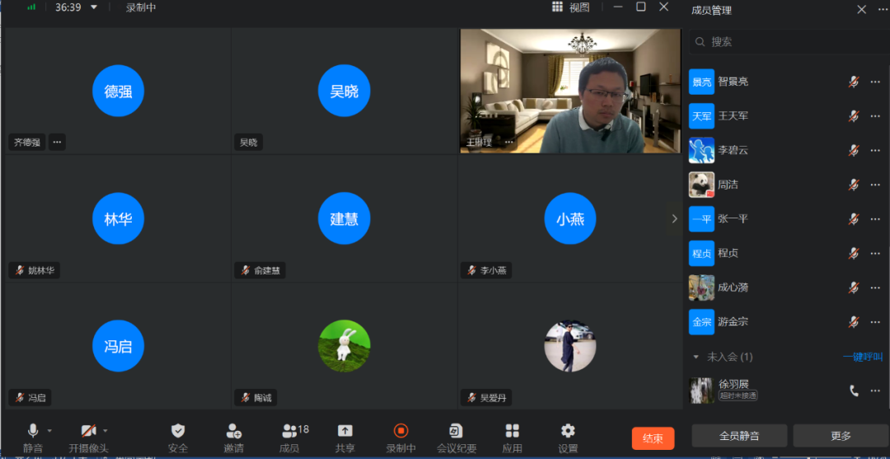Expand the arrow beside the camera button
This screenshot has height=459, width=890.
point(105,431)
